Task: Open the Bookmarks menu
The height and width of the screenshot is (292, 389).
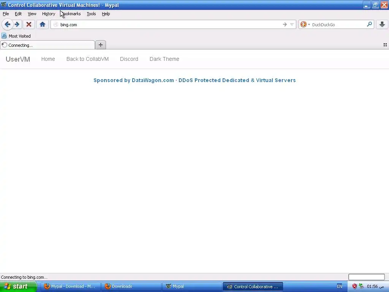Action: tap(71, 14)
